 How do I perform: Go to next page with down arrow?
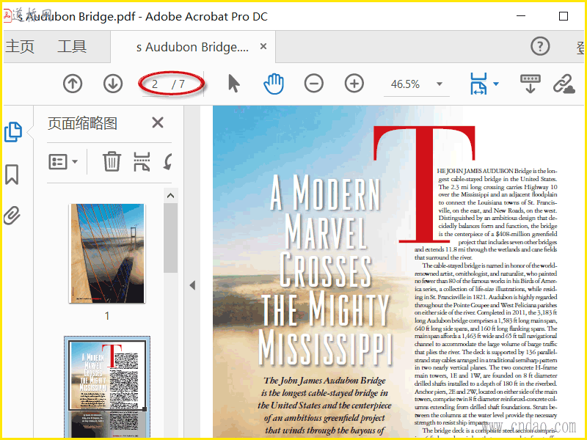pos(113,84)
